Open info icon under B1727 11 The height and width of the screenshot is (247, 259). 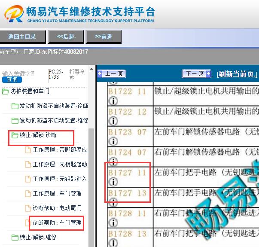pos(113,182)
